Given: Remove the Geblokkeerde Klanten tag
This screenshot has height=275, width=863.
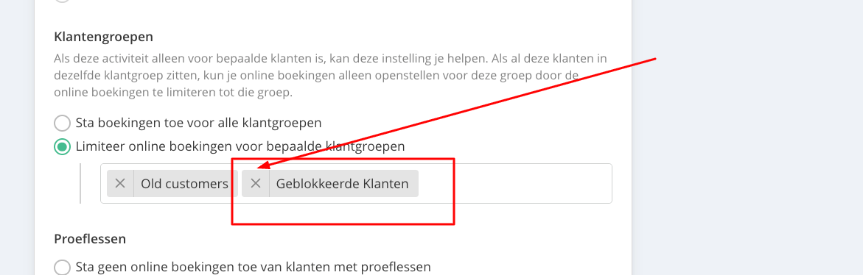Looking at the screenshot, I should [x=256, y=183].
